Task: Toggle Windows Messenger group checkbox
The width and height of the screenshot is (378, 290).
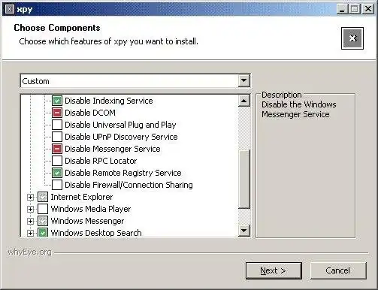Action: [43, 221]
